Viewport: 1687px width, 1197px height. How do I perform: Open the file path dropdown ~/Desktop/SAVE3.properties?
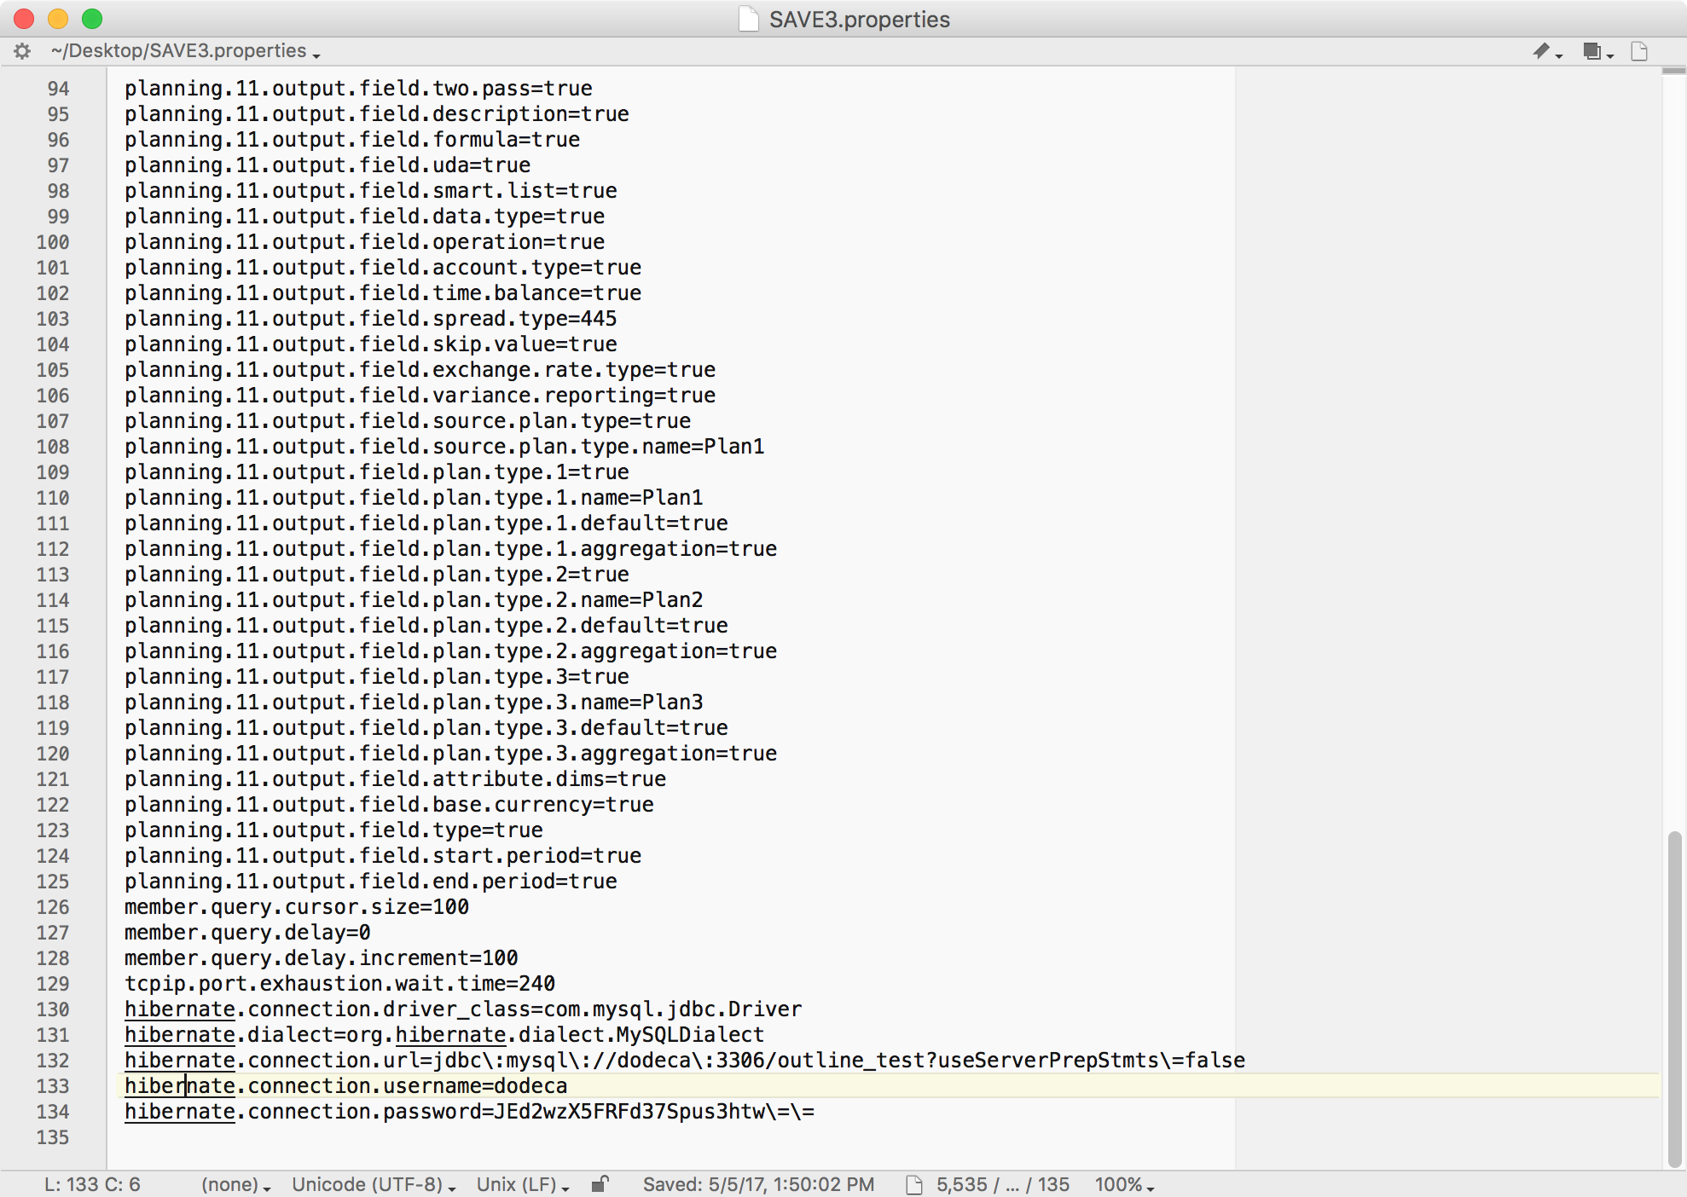[186, 51]
